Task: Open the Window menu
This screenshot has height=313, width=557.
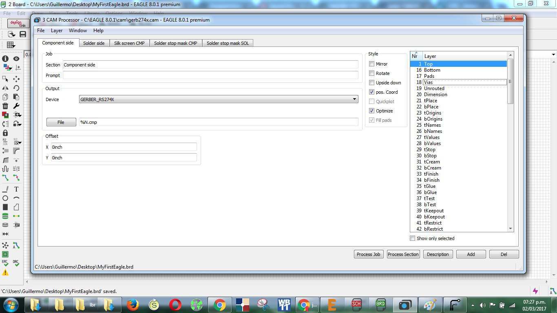Action: coord(77,31)
